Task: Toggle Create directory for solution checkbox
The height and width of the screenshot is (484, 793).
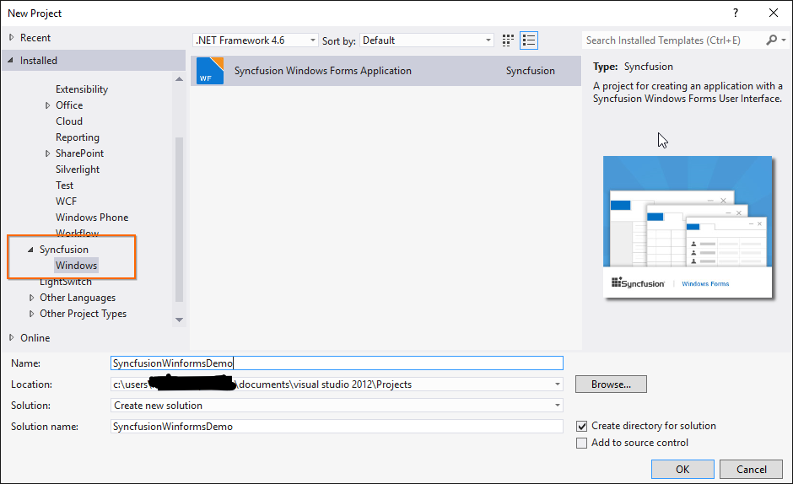Action: [x=581, y=427]
